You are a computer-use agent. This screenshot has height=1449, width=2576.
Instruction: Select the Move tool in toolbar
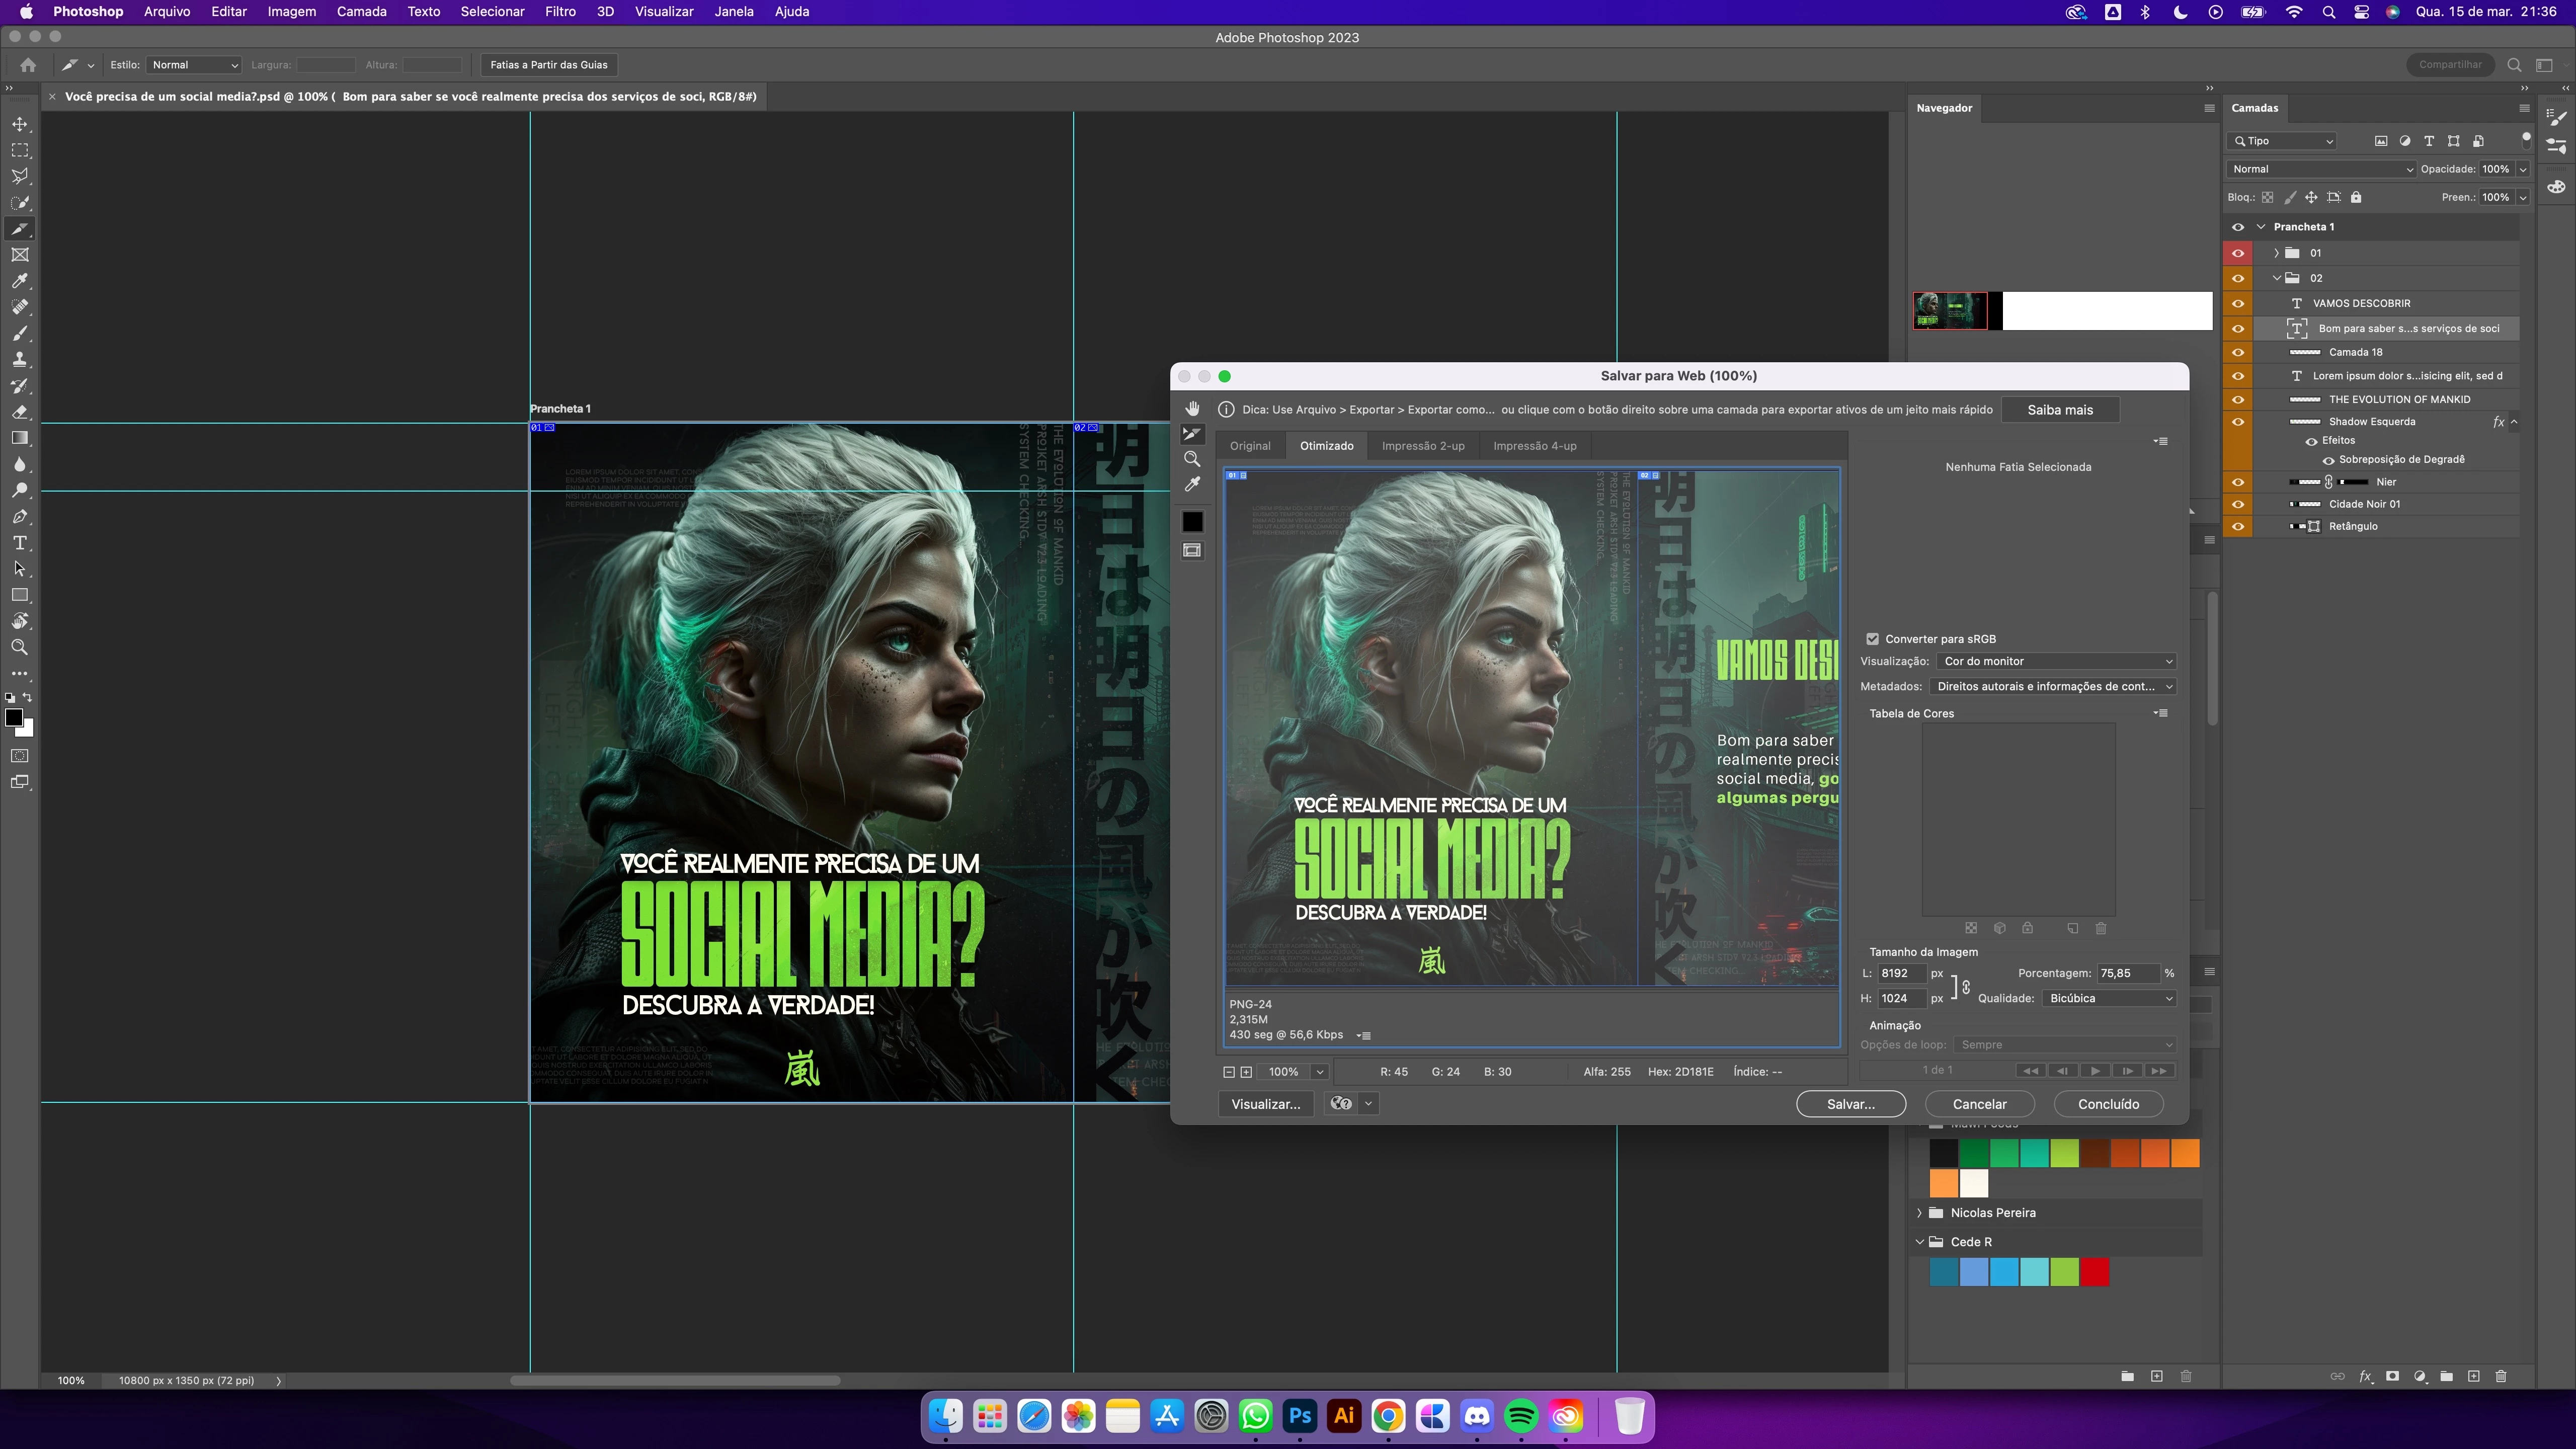click(20, 124)
